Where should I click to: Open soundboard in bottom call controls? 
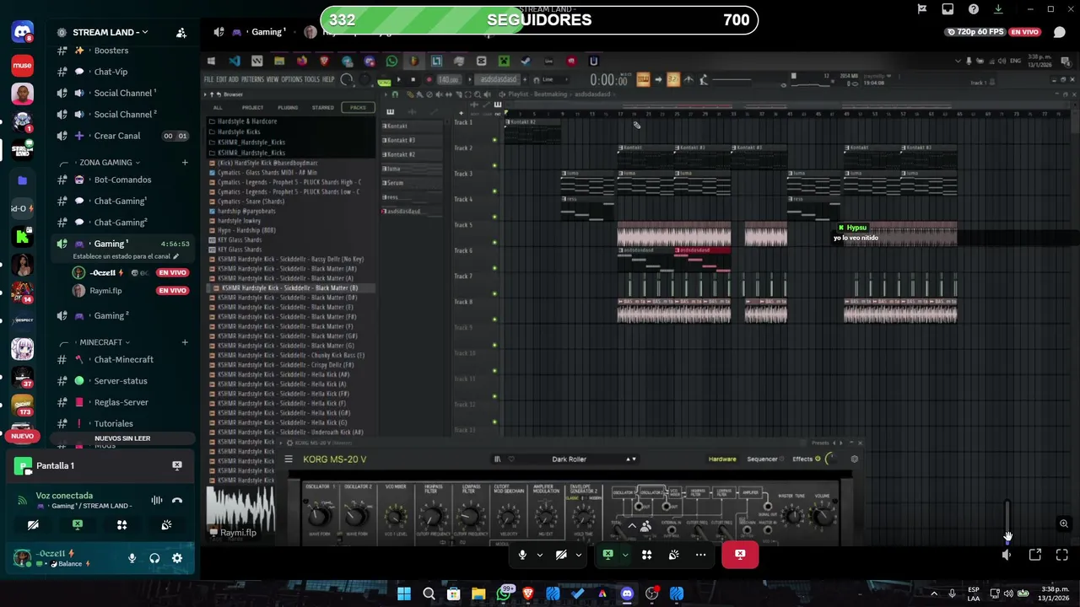pos(673,555)
